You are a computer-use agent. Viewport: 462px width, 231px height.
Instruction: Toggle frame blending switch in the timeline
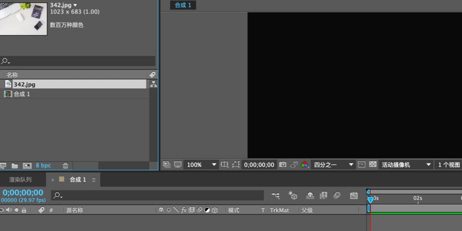pyautogui.click(x=323, y=195)
